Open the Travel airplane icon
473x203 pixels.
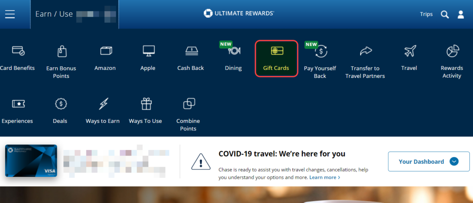(410, 51)
